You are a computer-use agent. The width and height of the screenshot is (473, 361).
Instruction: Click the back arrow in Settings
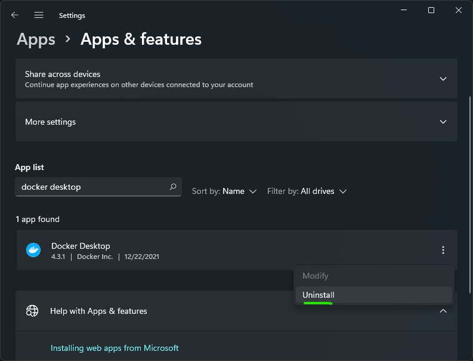point(15,15)
